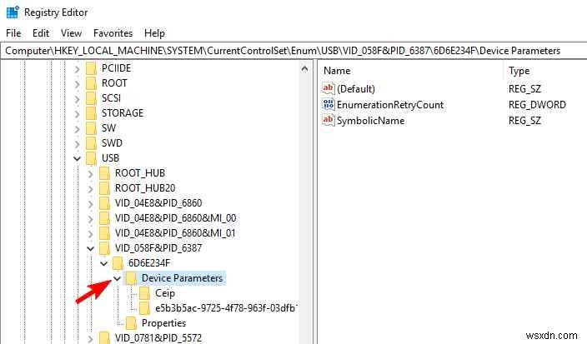587x344 pixels.
Task: Expand the STORAGE key
Action: point(77,114)
